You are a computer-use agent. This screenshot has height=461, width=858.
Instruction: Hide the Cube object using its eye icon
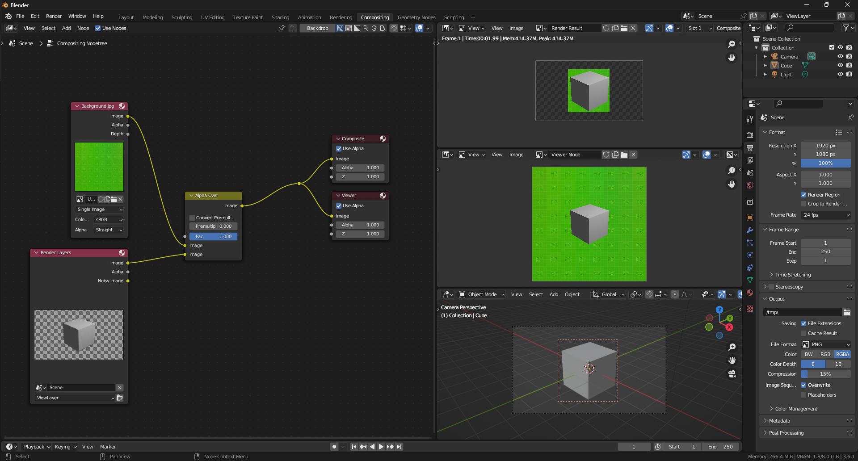pos(840,66)
